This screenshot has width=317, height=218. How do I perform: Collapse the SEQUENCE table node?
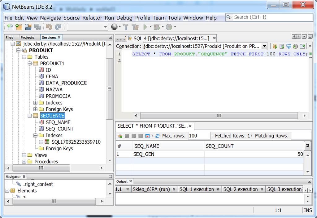[x=30, y=116]
